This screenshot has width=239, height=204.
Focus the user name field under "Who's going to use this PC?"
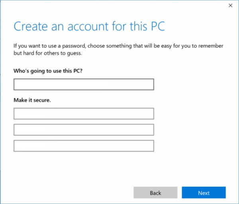coord(84,84)
